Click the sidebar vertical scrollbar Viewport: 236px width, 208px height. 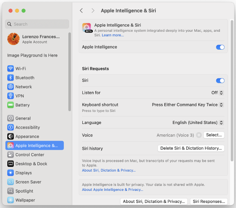[70, 72]
